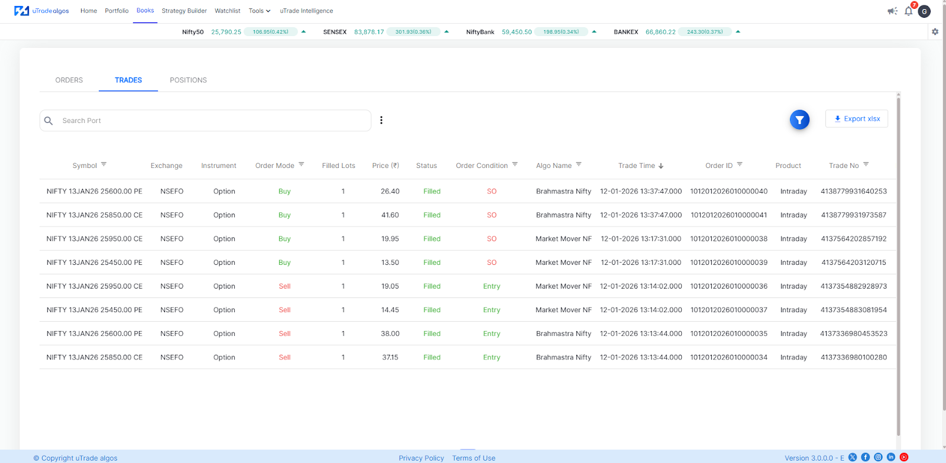The image size is (946, 463).
Task: Click the Instrument column header
Action: tap(219, 166)
